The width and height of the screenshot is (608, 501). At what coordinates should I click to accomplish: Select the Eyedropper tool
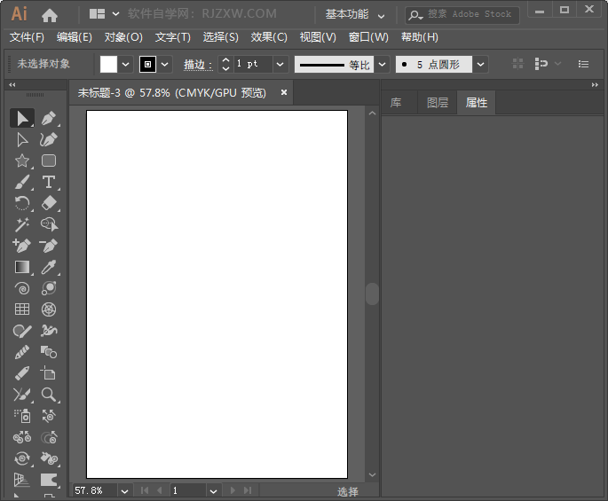click(49, 267)
